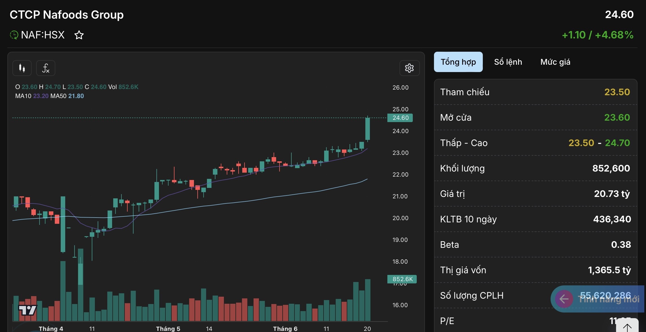This screenshot has height=332, width=646.
Task: Click the NAF:HSX ticker symbol
Action: pos(43,35)
